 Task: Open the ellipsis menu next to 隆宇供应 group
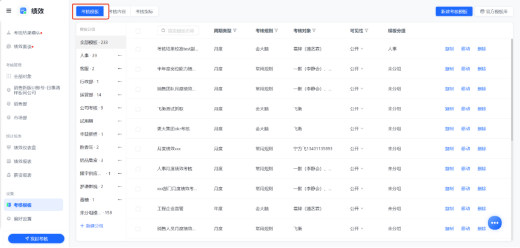(x=119, y=173)
